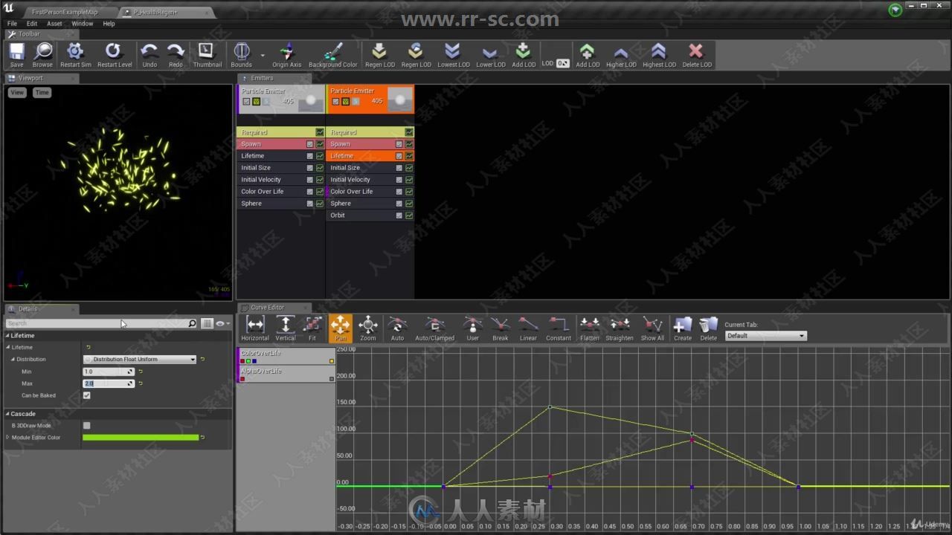Toggle Sphere module checkbox in first emitter
The width and height of the screenshot is (952, 535).
coord(310,204)
